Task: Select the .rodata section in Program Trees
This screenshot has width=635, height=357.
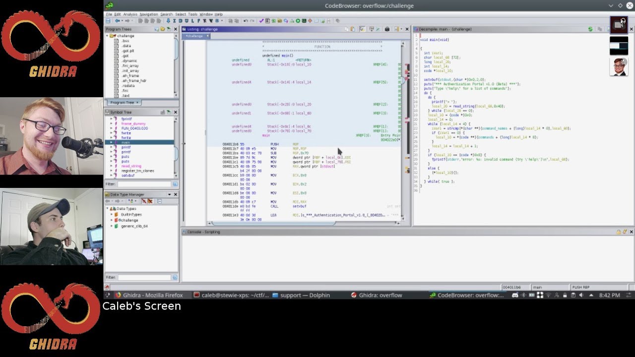Action: pos(127,86)
